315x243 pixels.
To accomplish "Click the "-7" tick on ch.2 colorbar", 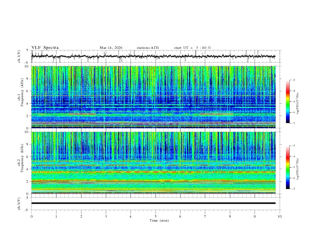I will coord(294,189).
